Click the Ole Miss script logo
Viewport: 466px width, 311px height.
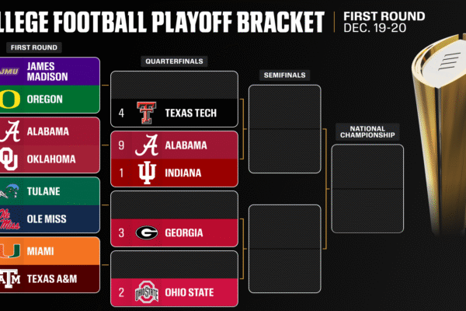pos(11,218)
